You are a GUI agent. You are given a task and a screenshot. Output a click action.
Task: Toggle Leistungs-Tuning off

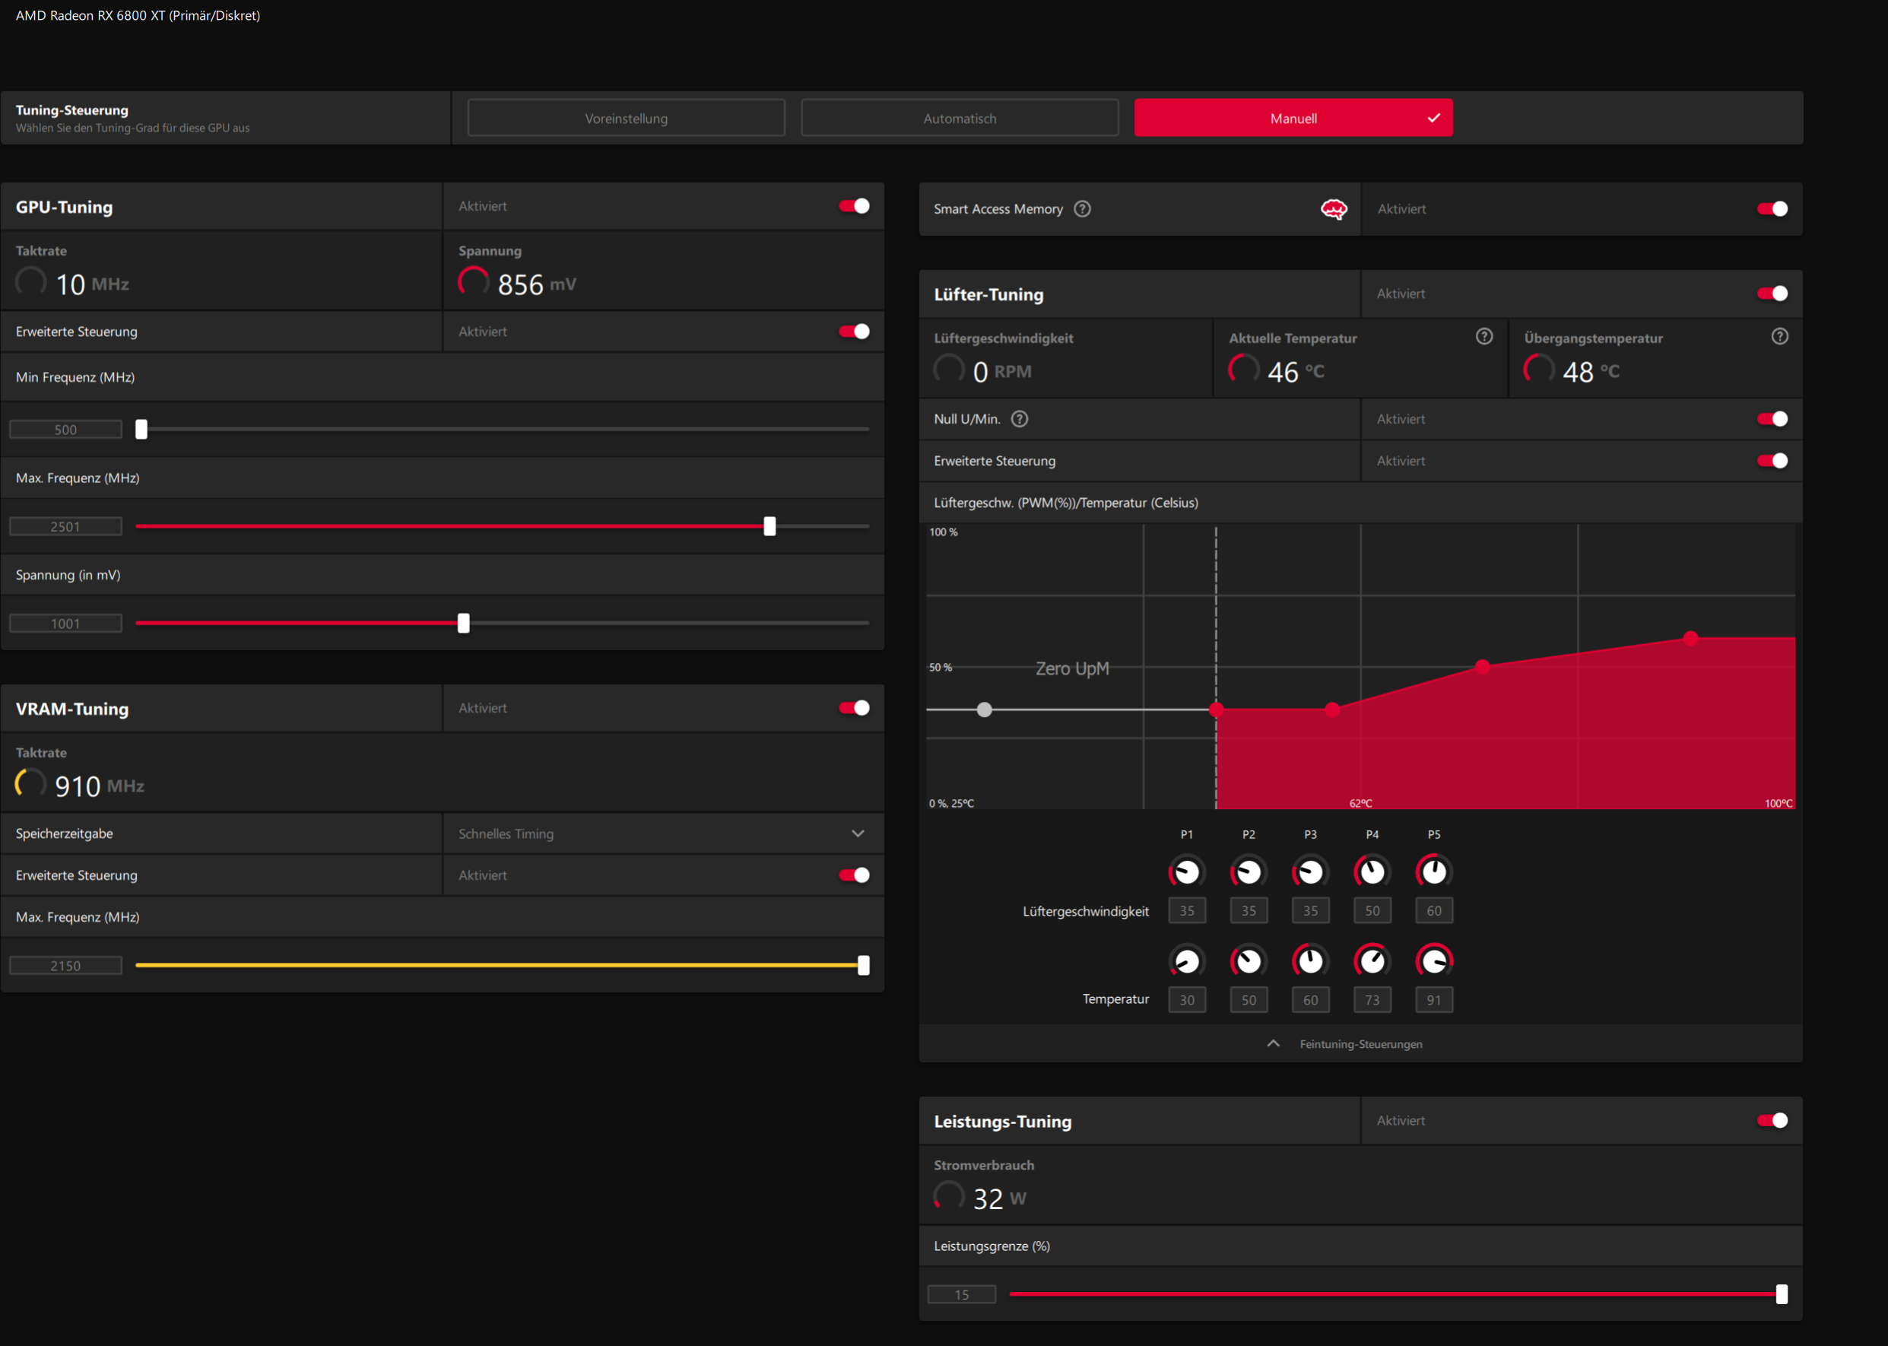tap(1771, 1121)
